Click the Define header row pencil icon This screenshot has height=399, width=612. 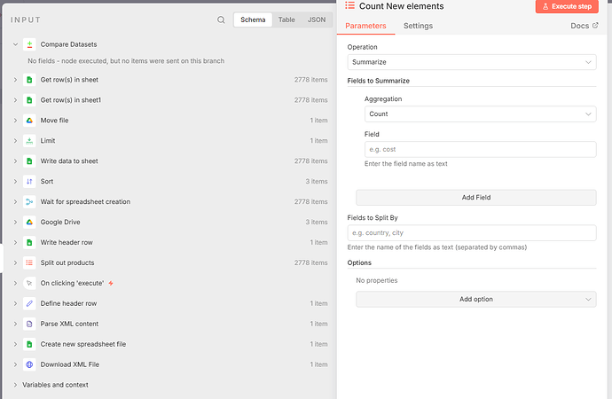tap(29, 303)
